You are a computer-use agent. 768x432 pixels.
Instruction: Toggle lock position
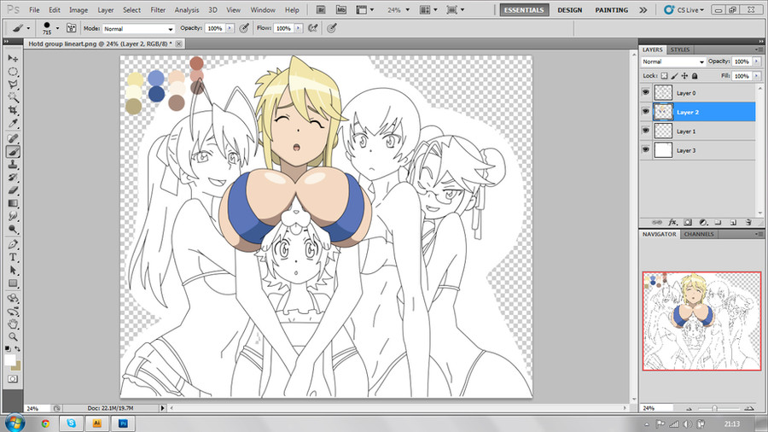click(684, 76)
